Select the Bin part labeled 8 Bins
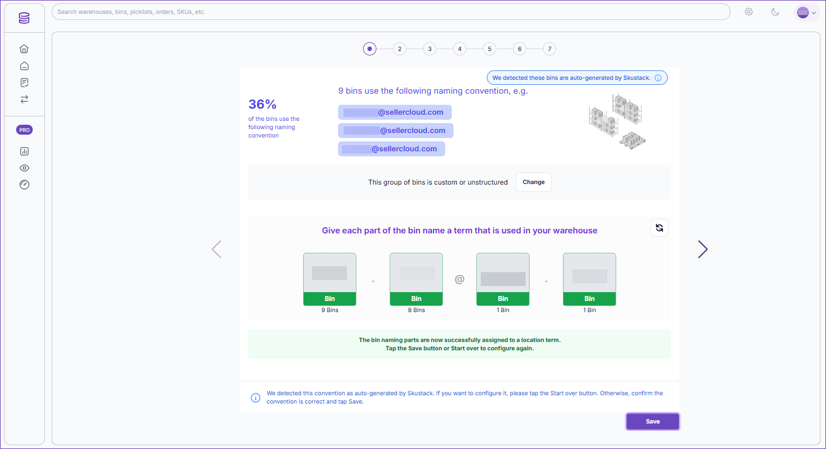This screenshot has height=449, width=826. pos(416,279)
